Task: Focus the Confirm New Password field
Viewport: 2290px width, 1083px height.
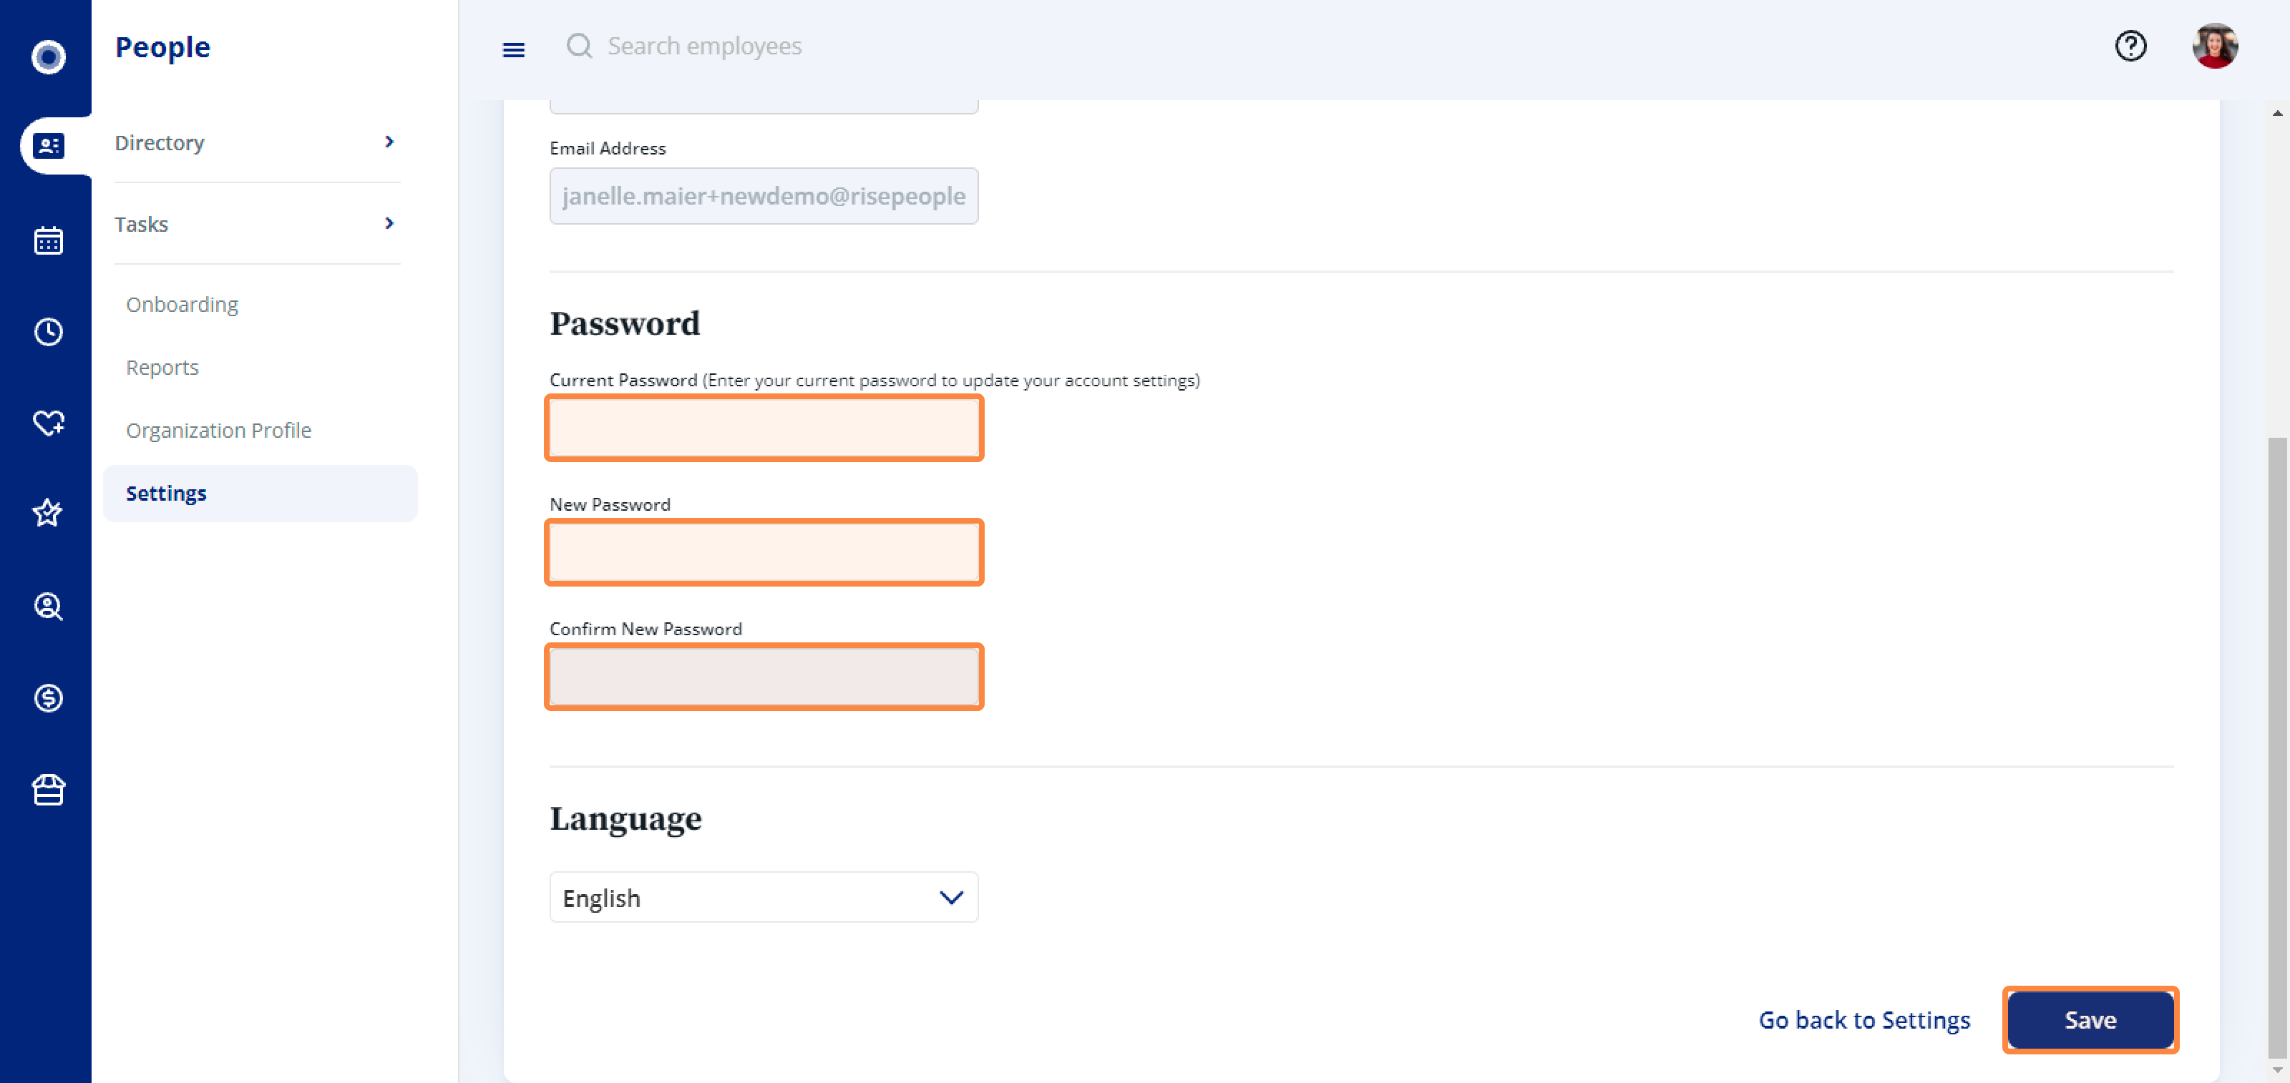Action: (764, 677)
